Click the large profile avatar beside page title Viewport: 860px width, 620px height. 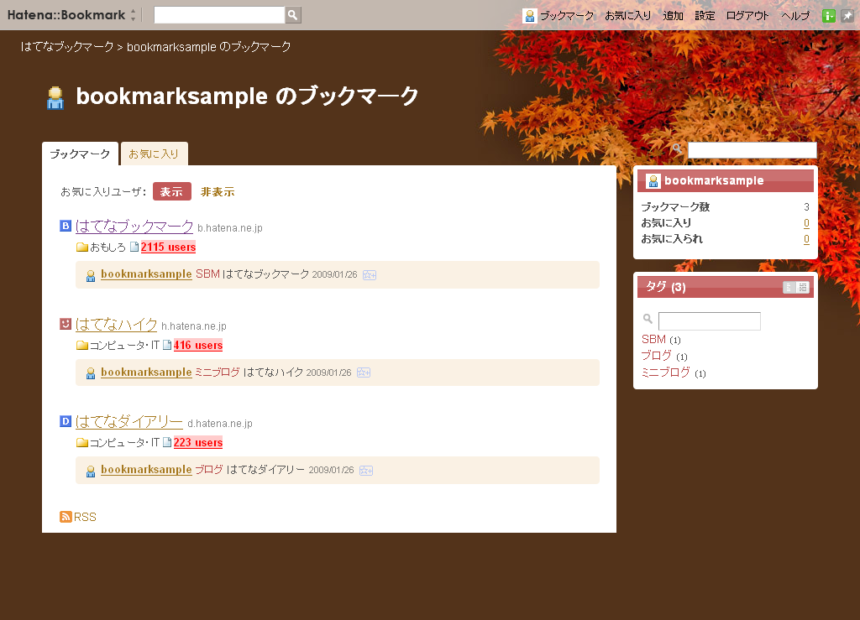[x=55, y=98]
